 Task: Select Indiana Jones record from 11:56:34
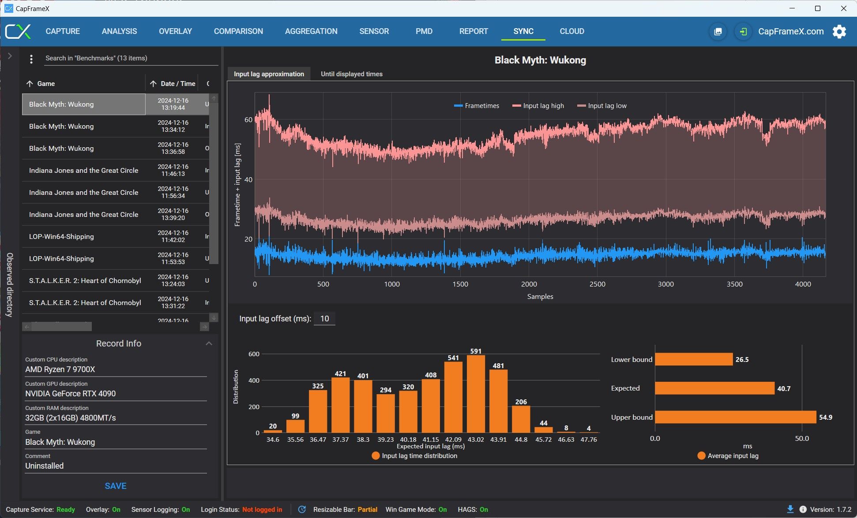(116, 193)
